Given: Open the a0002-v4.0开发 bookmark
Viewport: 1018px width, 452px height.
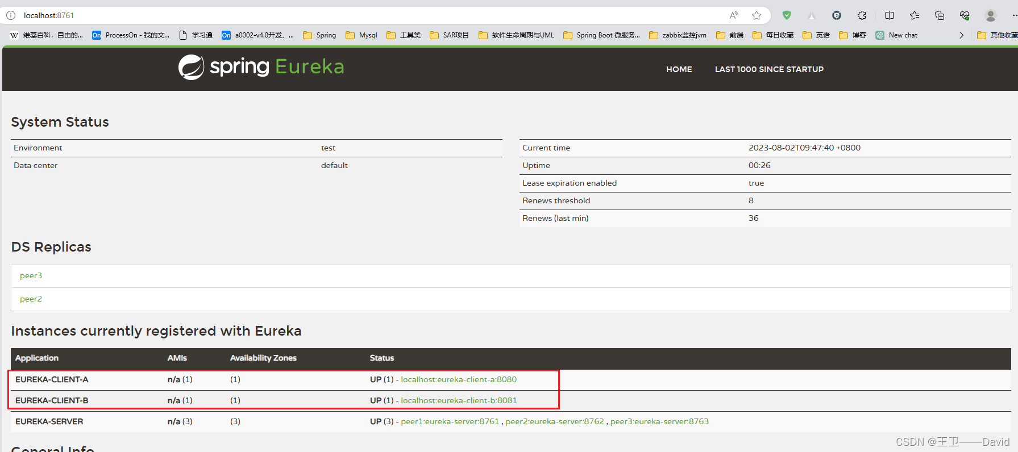Looking at the screenshot, I should [x=257, y=35].
